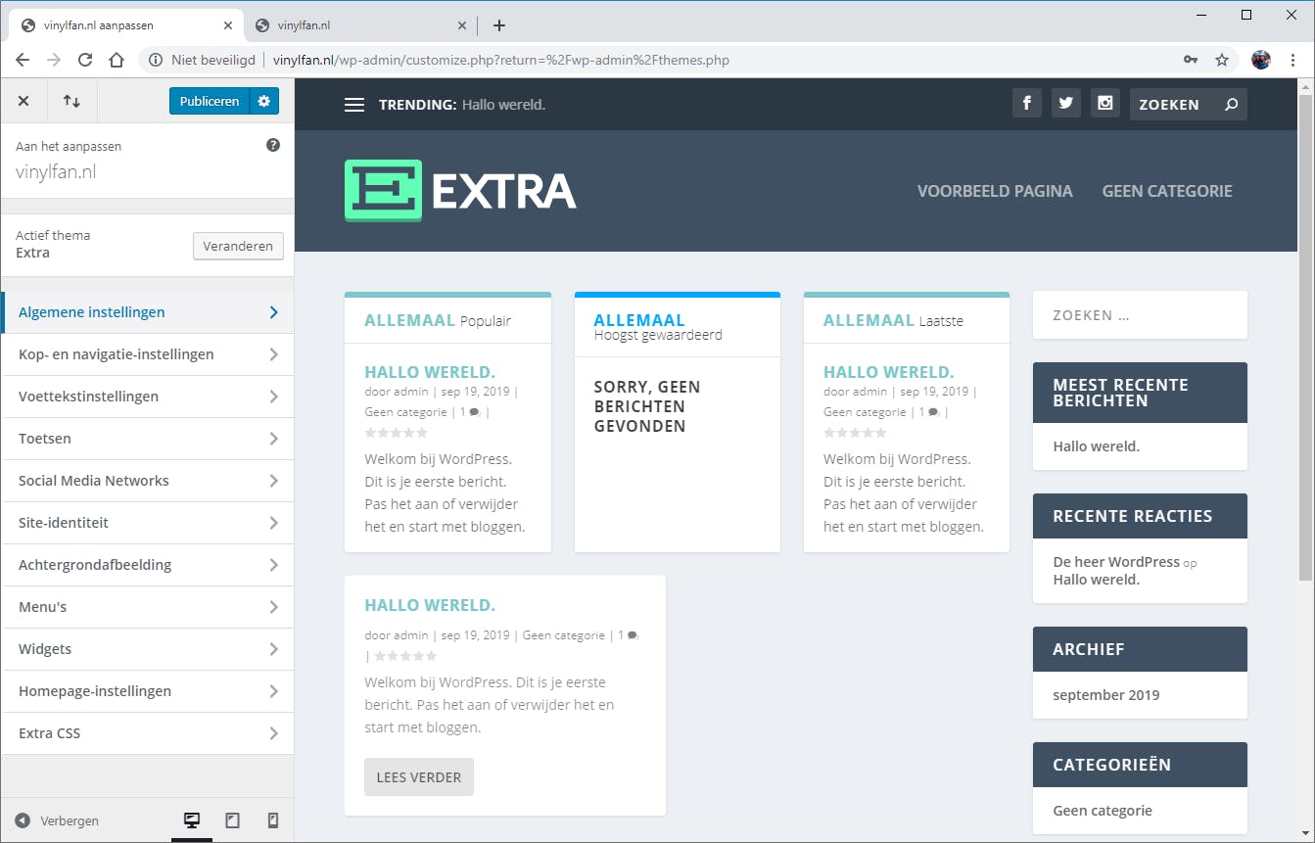
Task: Click the help question mark icon
Action: pos(273,145)
